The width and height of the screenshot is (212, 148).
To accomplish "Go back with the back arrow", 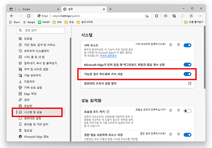I will (12, 16).
